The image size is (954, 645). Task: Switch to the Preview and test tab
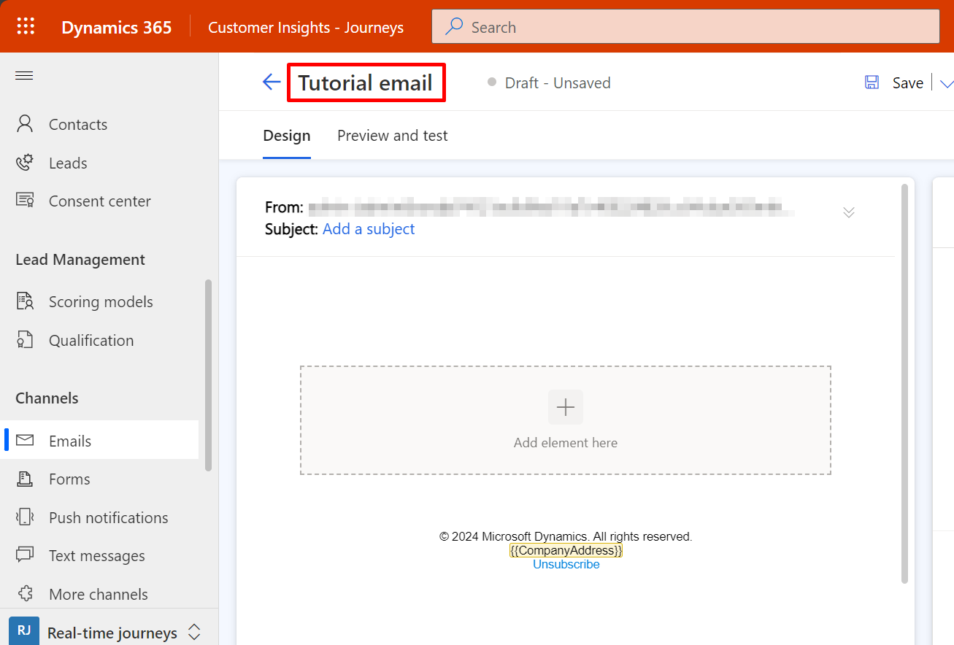click(393, 136)
